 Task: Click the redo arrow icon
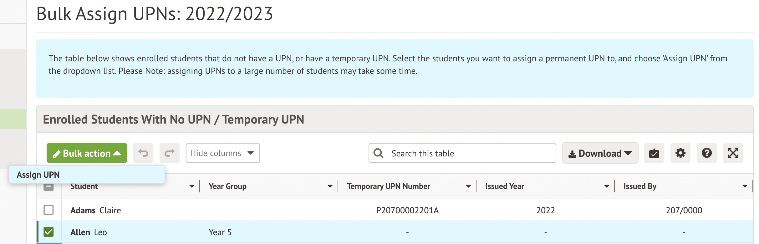click(170, 153)
